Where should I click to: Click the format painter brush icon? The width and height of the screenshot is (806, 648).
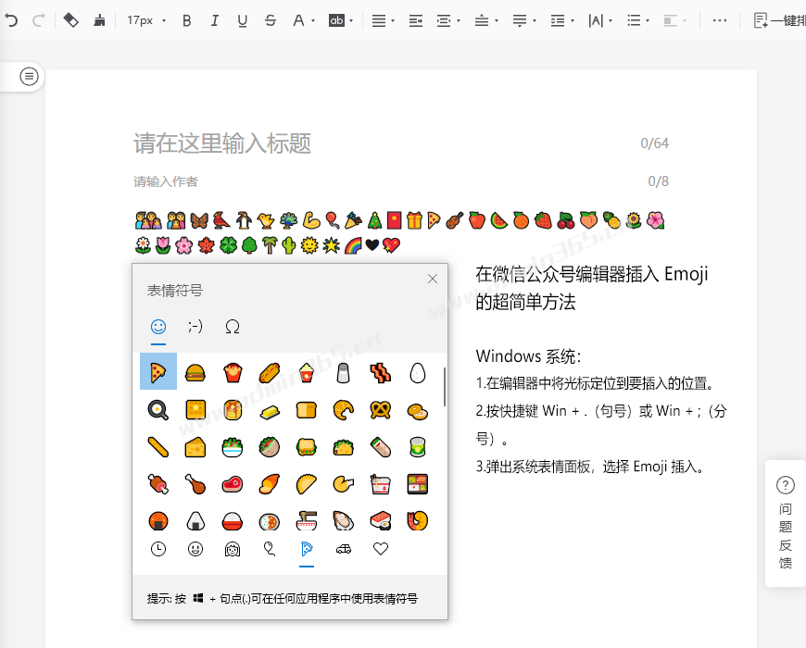tap(99, 20)
